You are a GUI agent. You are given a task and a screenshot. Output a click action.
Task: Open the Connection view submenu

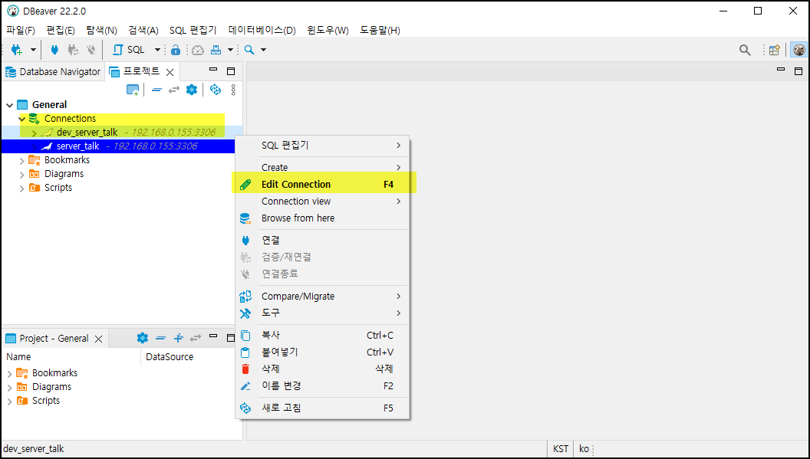[322, 202]
